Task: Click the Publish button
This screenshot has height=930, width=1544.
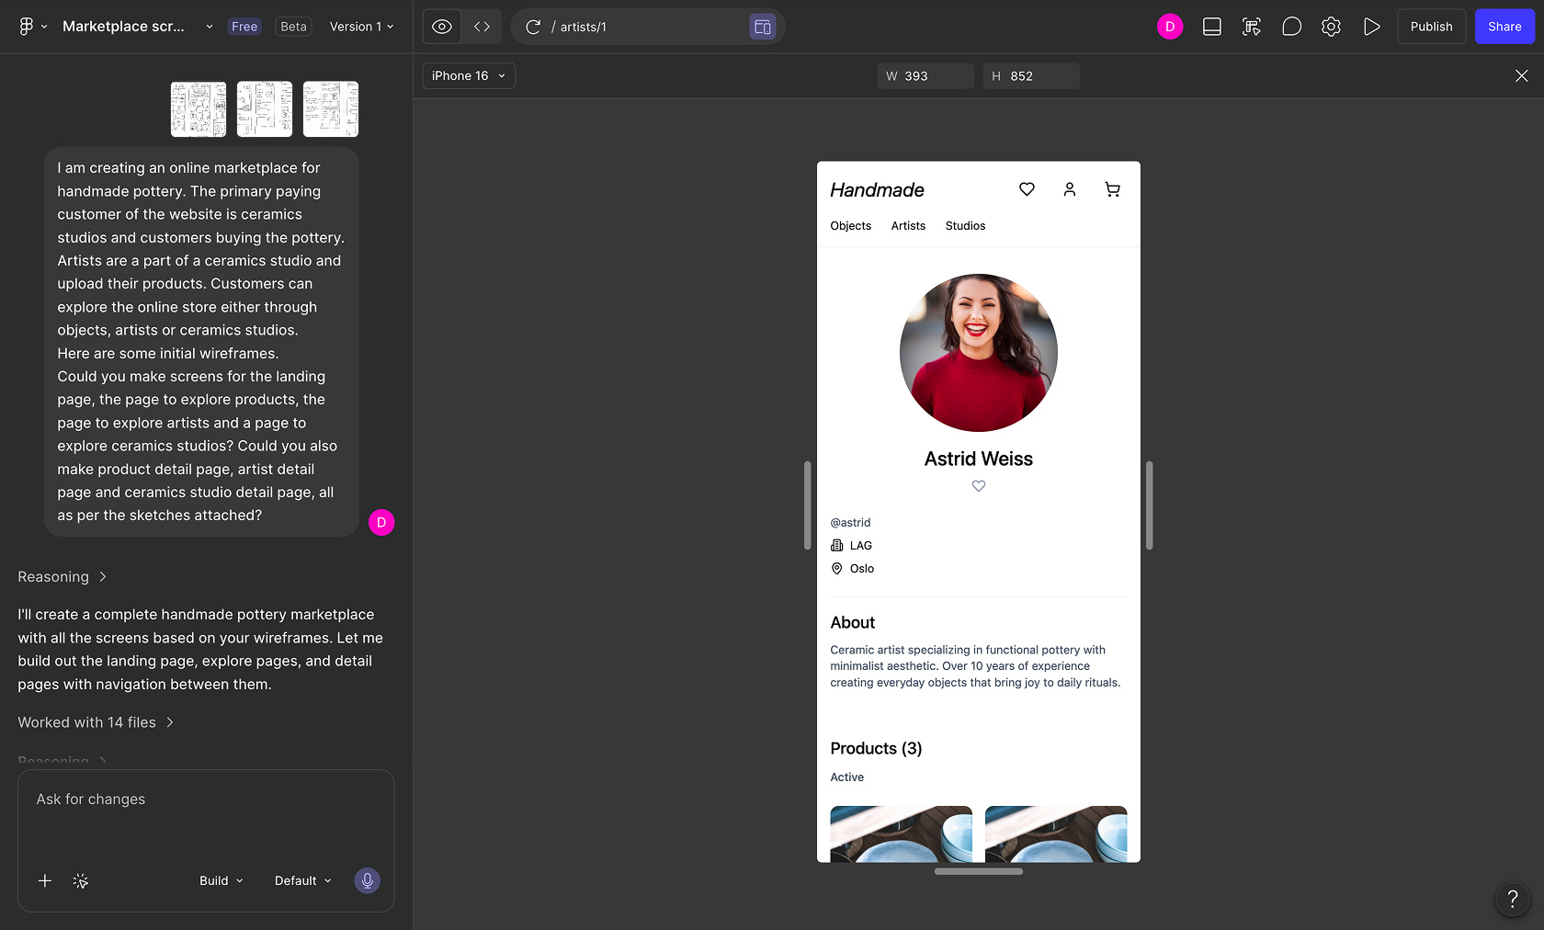Action: tap(1432, 27)
